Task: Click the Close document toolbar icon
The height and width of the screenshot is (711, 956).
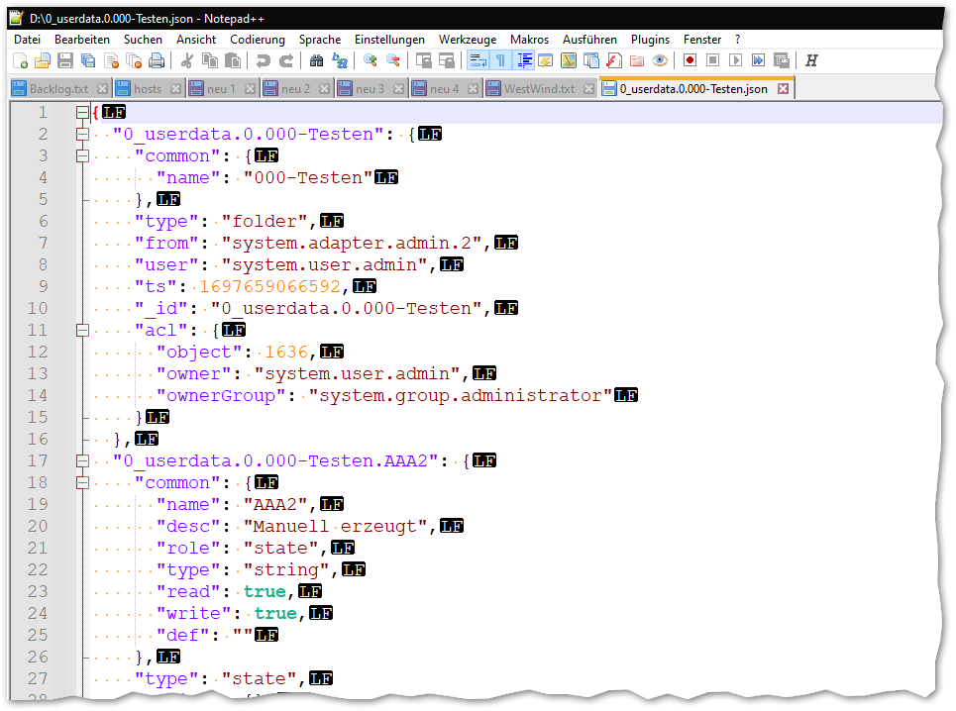Action: tap(112, 61)
